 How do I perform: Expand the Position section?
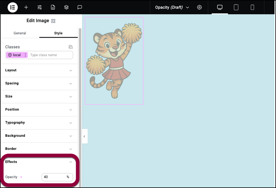tap(39, 110)
